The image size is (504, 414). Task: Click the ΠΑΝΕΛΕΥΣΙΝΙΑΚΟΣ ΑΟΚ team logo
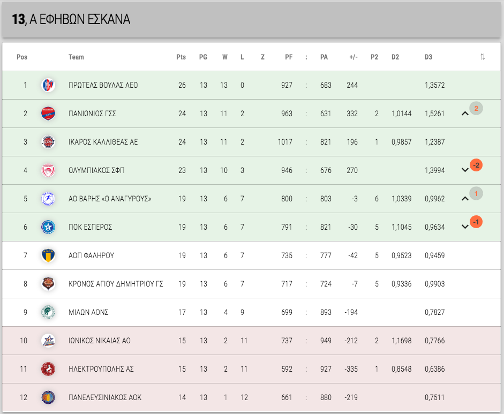click(x=48, y=397)
